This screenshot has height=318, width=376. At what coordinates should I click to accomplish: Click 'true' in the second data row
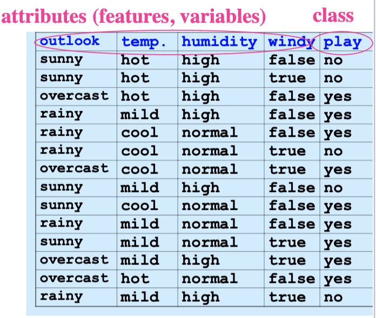point(287,78)
